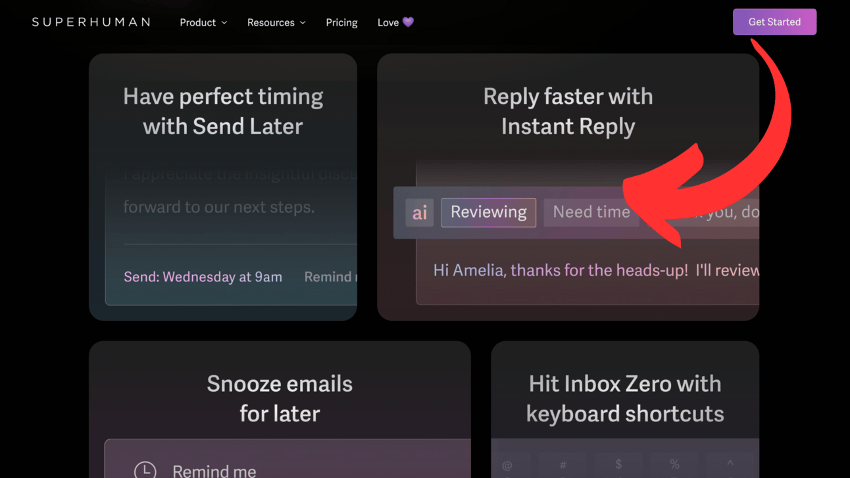Open the Instant Reply feature card heading
This screenshot has width=850, height=478.
tap(568, 111)
